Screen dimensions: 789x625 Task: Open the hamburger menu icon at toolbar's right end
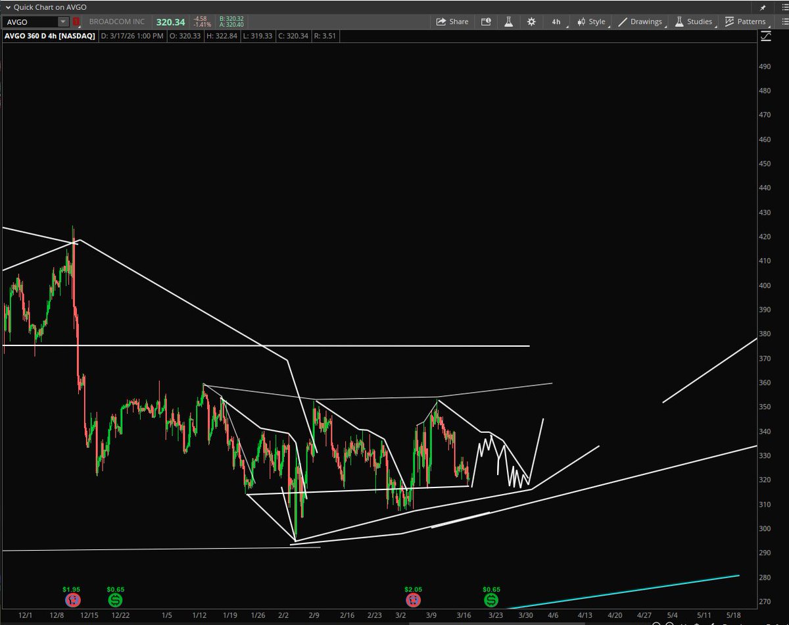tap(783, 21)
